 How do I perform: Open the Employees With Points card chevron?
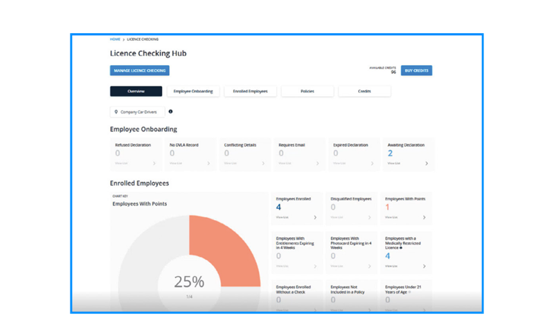click(425, 217)
